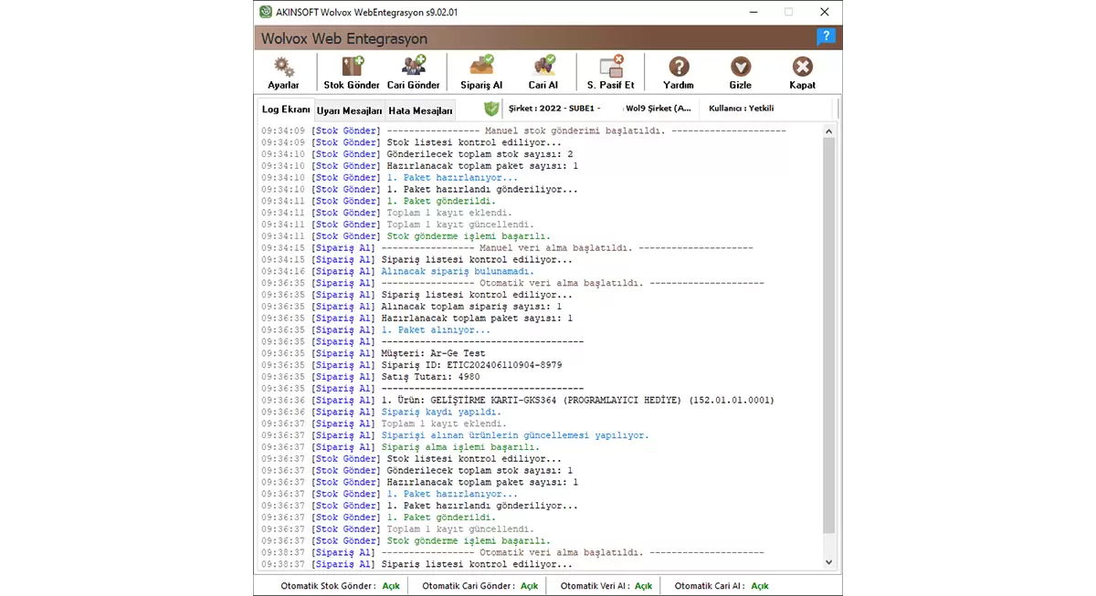Toggle Otomatik Cari Al status
The height and width of the screenshot is (596, 1096).
pos(760,586)
